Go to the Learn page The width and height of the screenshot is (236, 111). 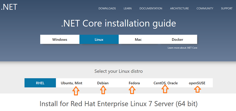tap(128, 8)
